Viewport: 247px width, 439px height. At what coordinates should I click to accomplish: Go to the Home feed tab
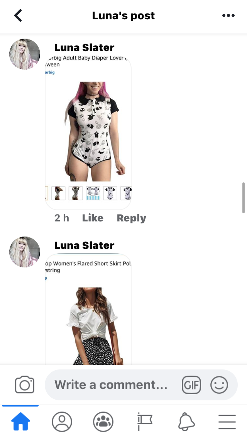(20, 421)
